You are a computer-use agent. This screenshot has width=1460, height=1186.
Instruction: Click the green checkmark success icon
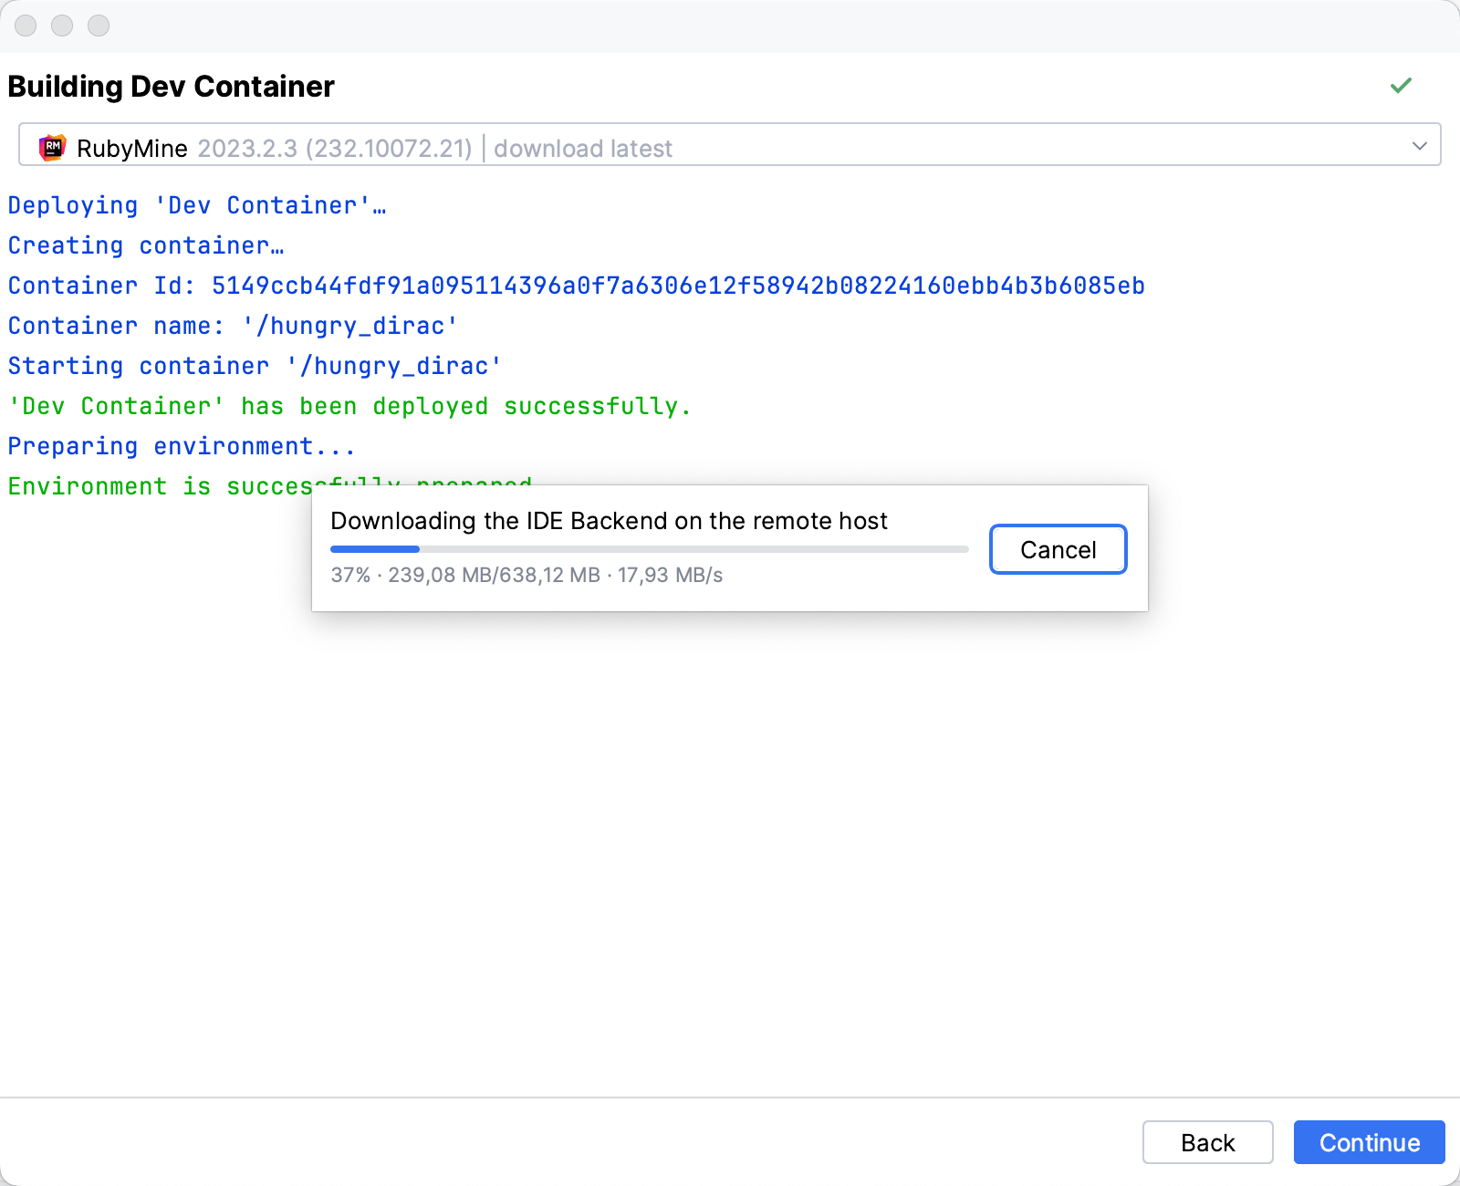[1402, 85]
